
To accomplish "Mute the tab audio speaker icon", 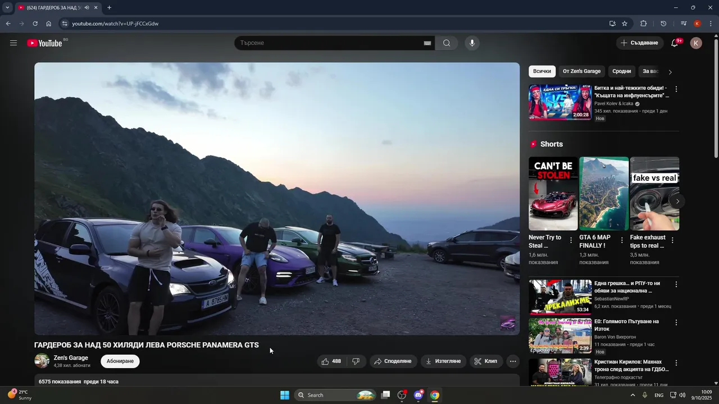I will click(x=87, y=8).
